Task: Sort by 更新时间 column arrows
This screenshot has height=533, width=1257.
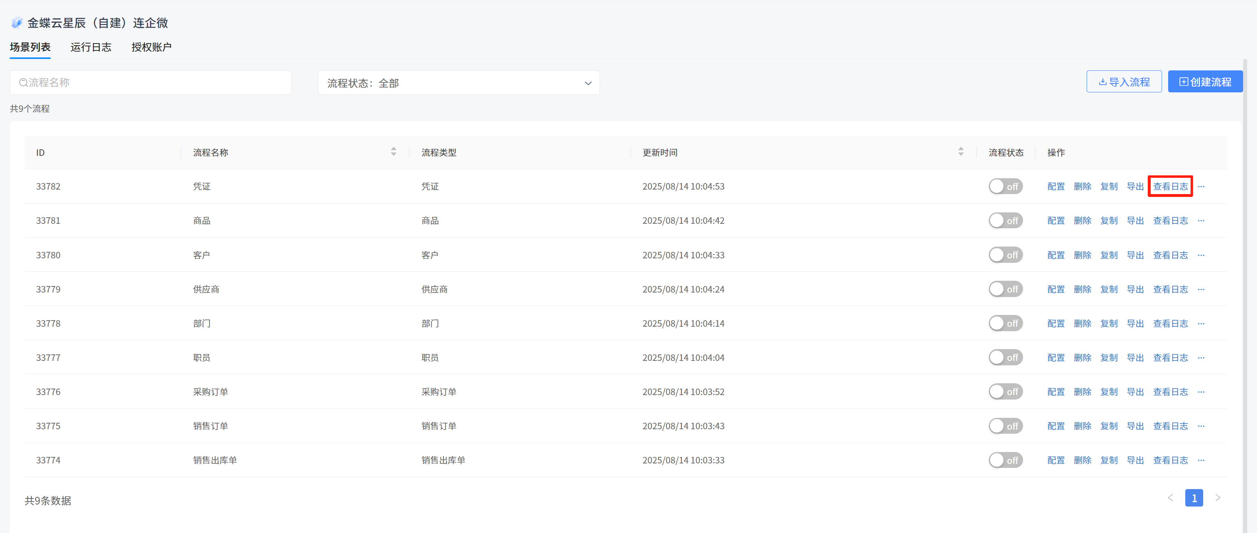Action: click(x=960, y=152)
